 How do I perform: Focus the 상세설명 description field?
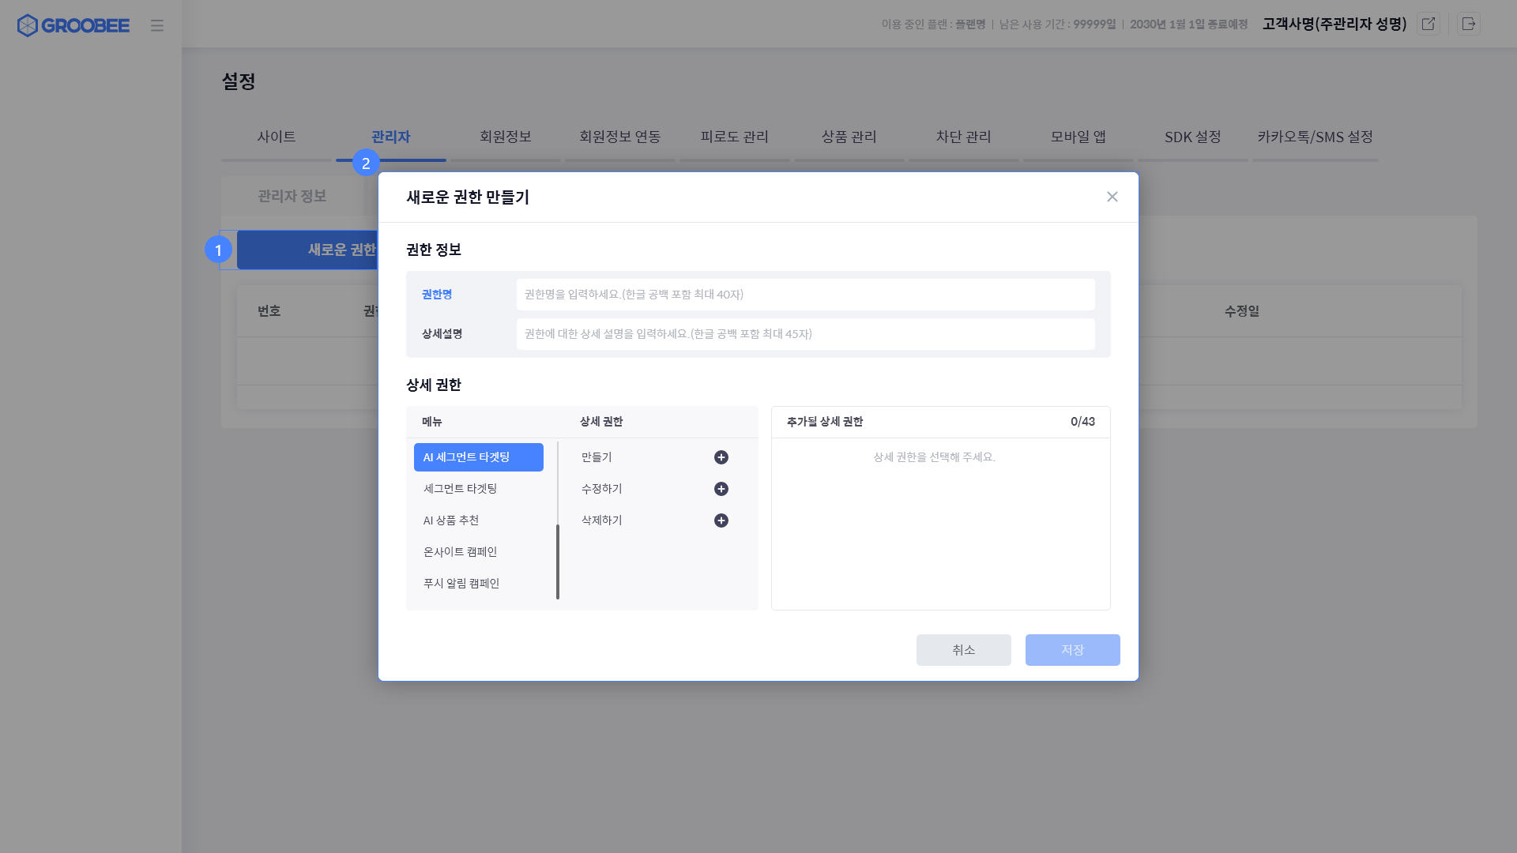pyautogui.click(x=805, y=334)
